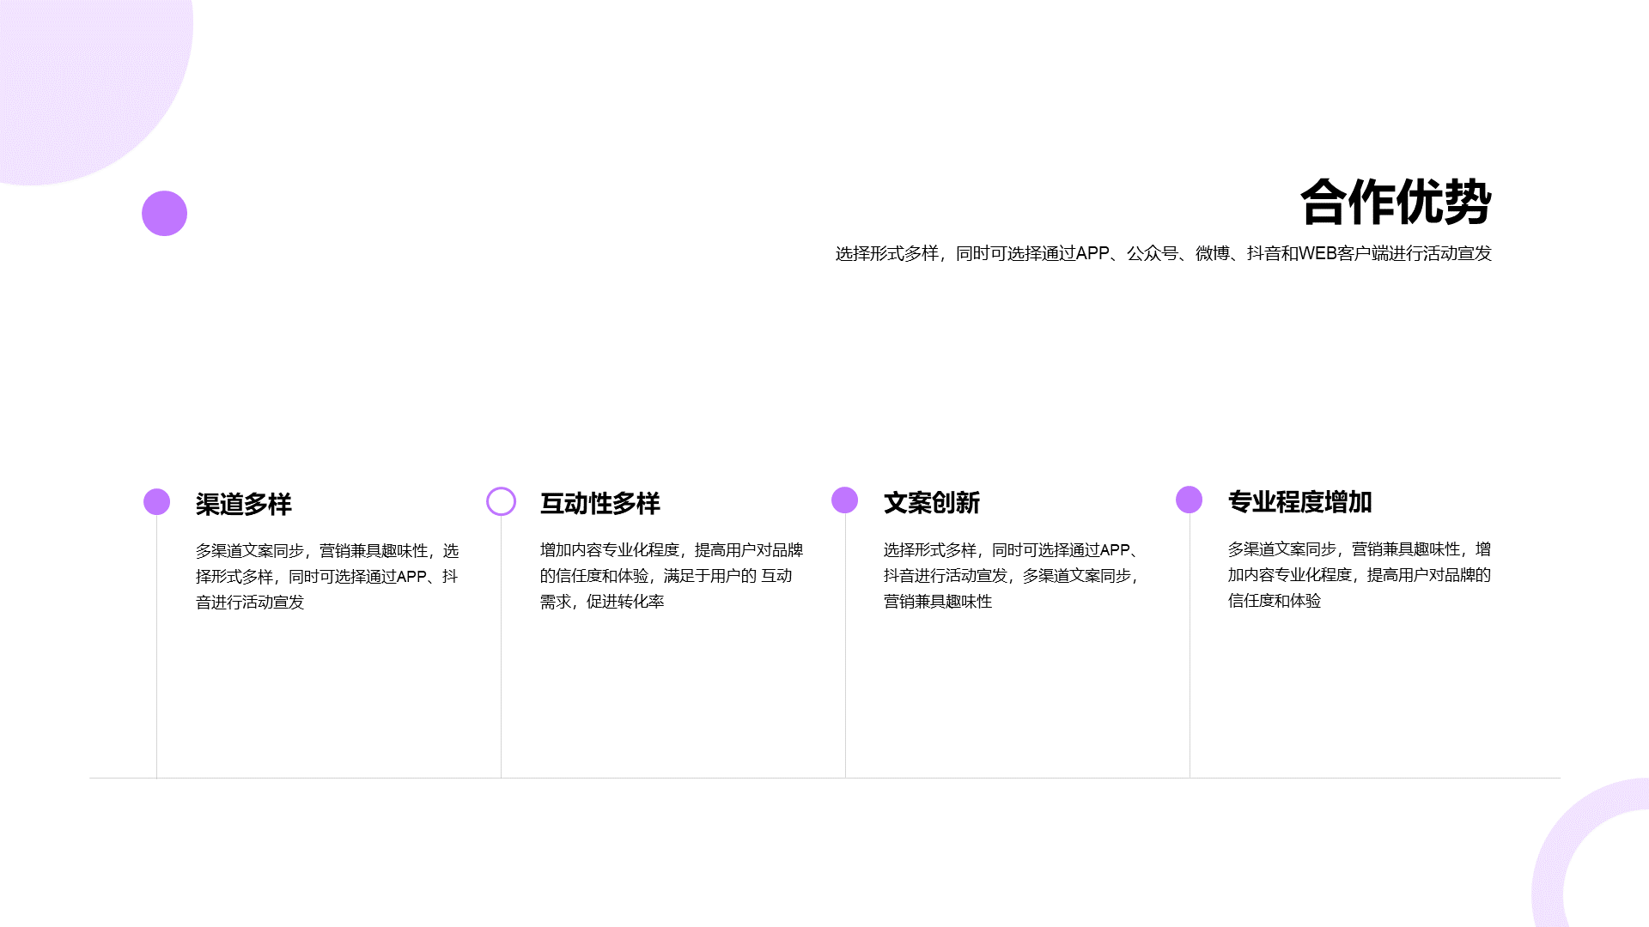
Task: Select the outlined circle beside 互动性多样
Action: 501,501
